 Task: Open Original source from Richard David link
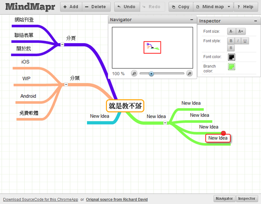[x=117, y=200]
